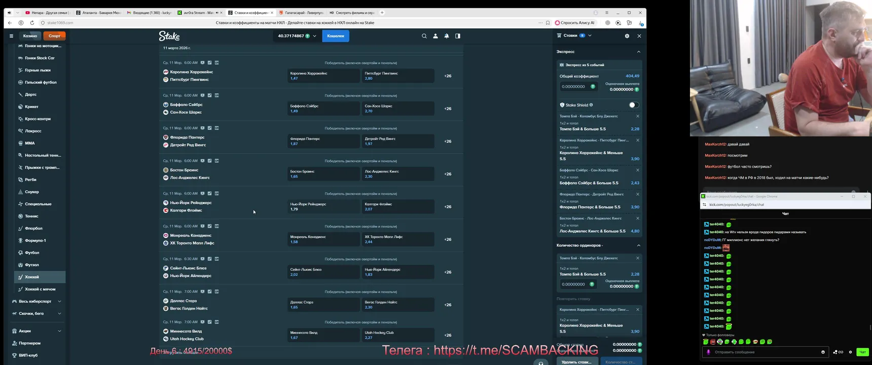Switch to Галатасарай - Ливерпуль browser tab
872x365 pixels.
(x=302, y=13)
